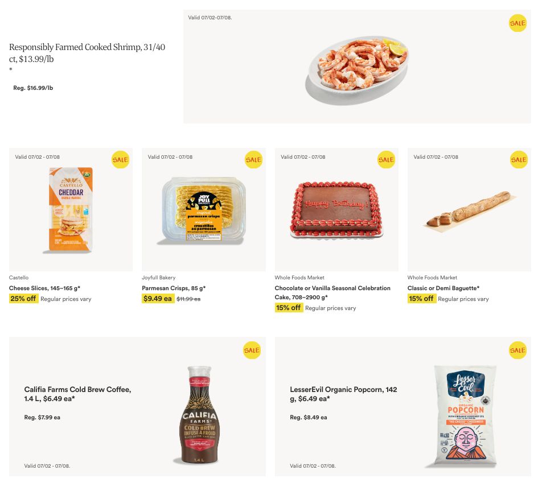Open Responsibly Farmed Cooked Shrimp title
This screenshot has height=495, width=538.
(87, 53)
